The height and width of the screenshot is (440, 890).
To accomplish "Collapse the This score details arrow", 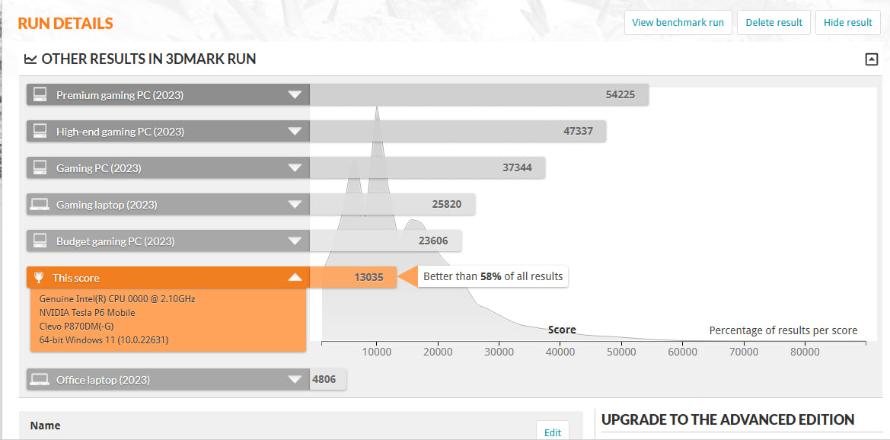I will tap(295, 278).
